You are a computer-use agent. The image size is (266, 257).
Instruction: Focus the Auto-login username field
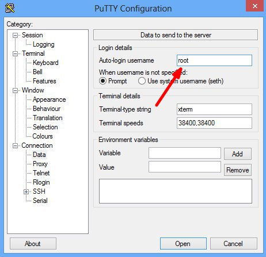pyautogui.click(x=214, y=60)
